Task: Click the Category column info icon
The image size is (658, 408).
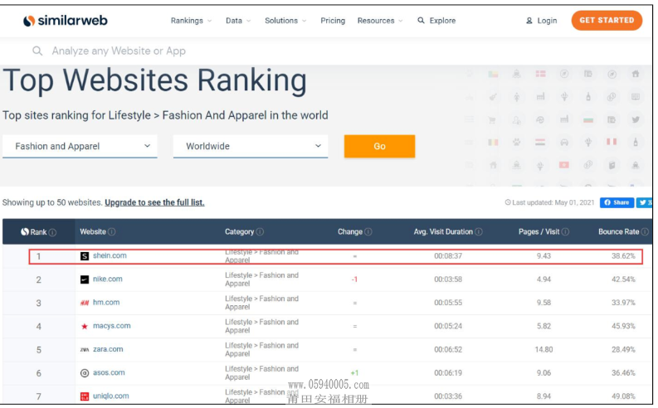Action: click(x=260, y=232)
